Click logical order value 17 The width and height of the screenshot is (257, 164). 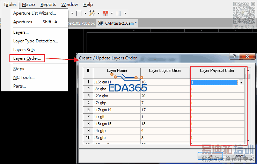click(144, 110)
